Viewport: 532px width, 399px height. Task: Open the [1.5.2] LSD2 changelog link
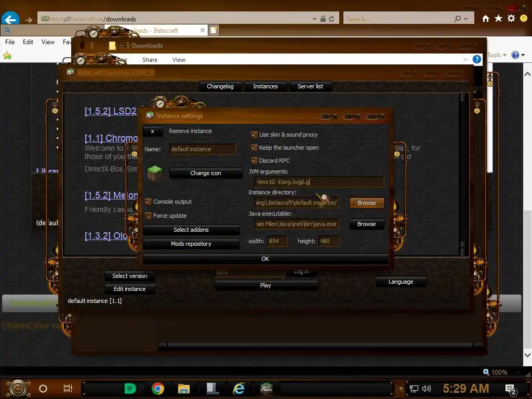click(110, 111)
